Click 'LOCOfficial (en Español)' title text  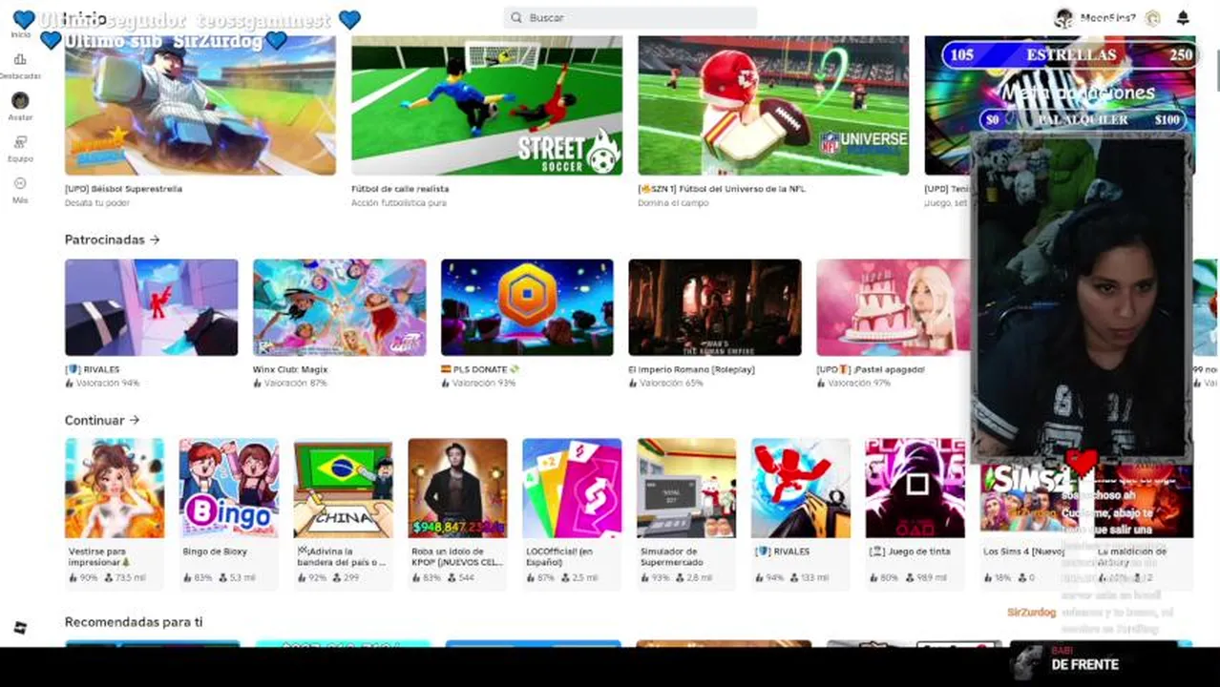(559, 557)
